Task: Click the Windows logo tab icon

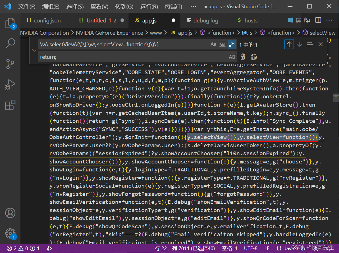Action: 290,20
